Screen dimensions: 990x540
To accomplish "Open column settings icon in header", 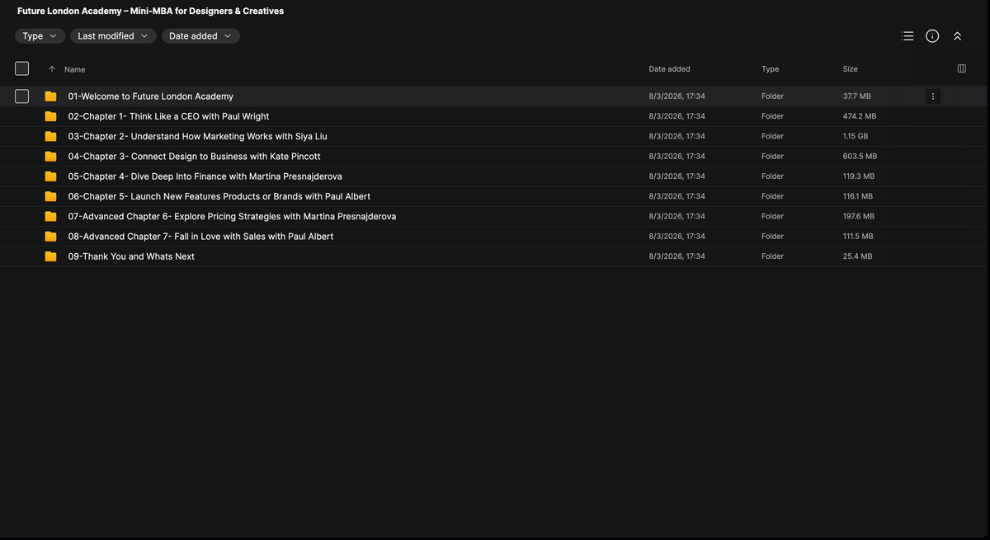I will 961,68.
